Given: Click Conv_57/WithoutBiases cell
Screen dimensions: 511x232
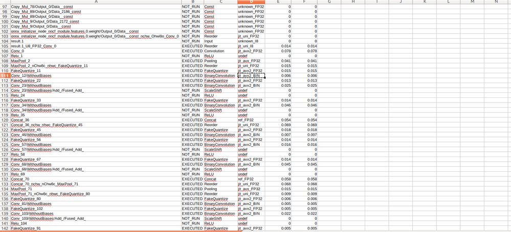Looking at the screenshot, I should [x=96, y=145].
